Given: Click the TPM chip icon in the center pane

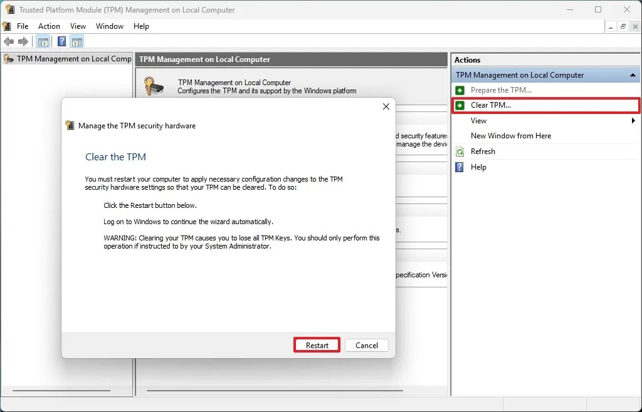Looking at the screenshot, I should pyautogui.click(x=154, y=86).
